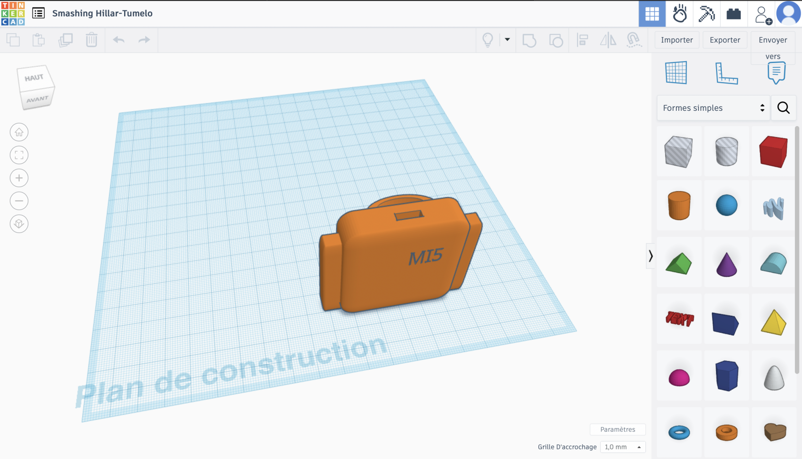The height and width of the screenshot is (459, 802).
Task: Reset to home view
Action: point(19,132)
